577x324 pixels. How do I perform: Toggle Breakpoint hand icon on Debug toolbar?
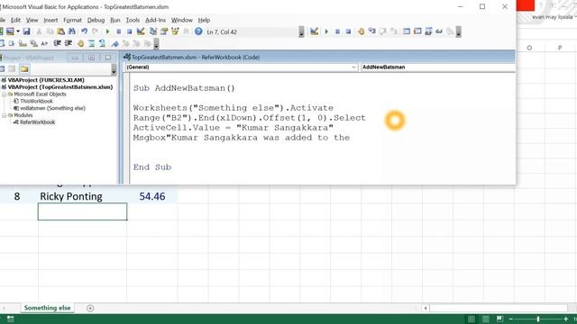[x=361, y=31]
